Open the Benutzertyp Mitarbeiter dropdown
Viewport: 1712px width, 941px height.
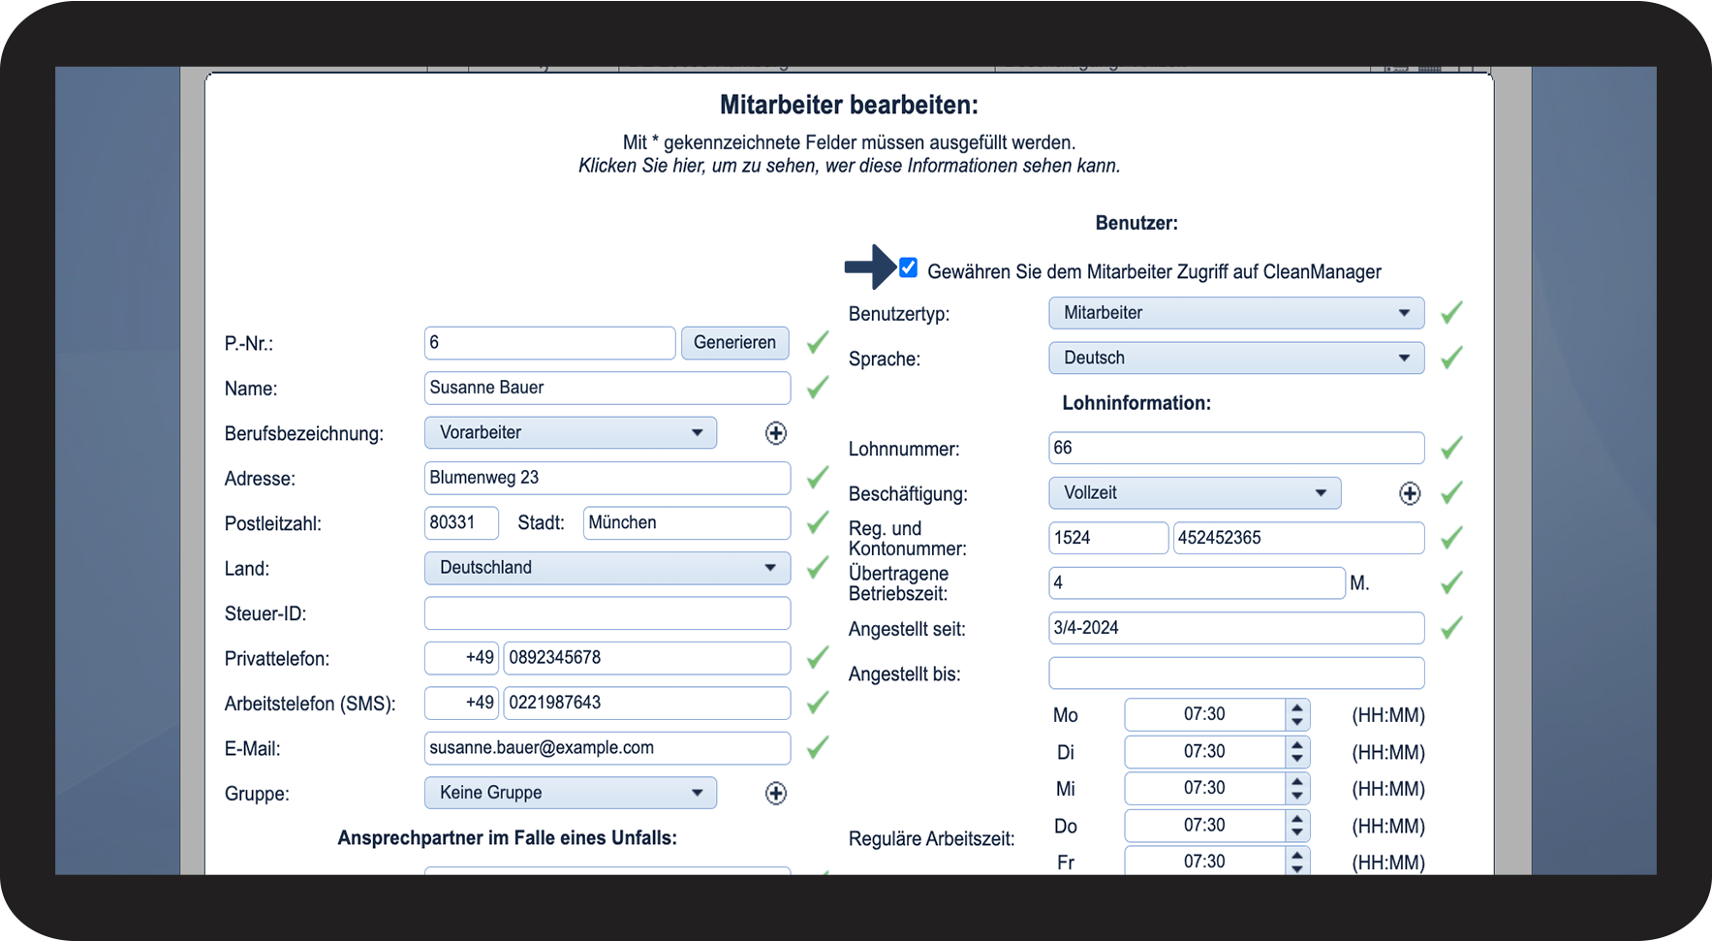tap(1236, 313)
